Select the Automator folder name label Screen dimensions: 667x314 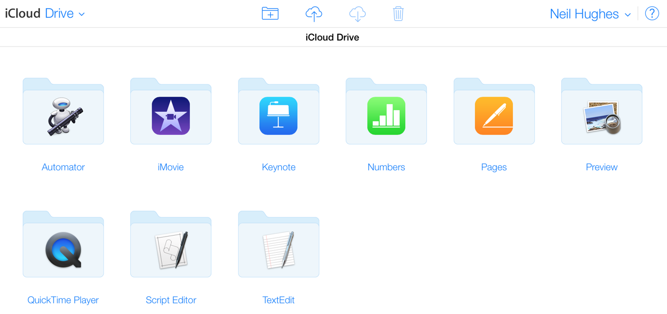coord(63,167)
